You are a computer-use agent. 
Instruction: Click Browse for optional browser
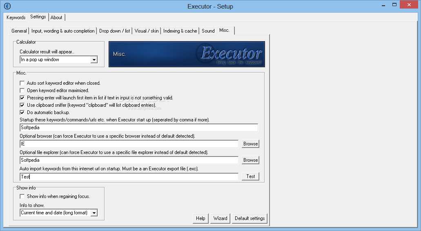pyautogui.click(x=250, y=144)
